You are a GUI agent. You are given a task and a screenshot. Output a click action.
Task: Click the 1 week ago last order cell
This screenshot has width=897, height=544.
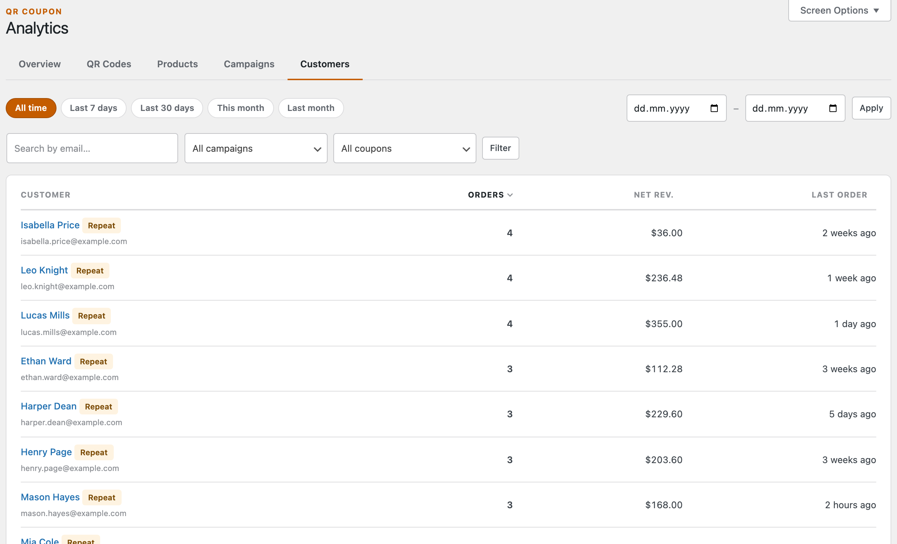(x=852, y=278)
